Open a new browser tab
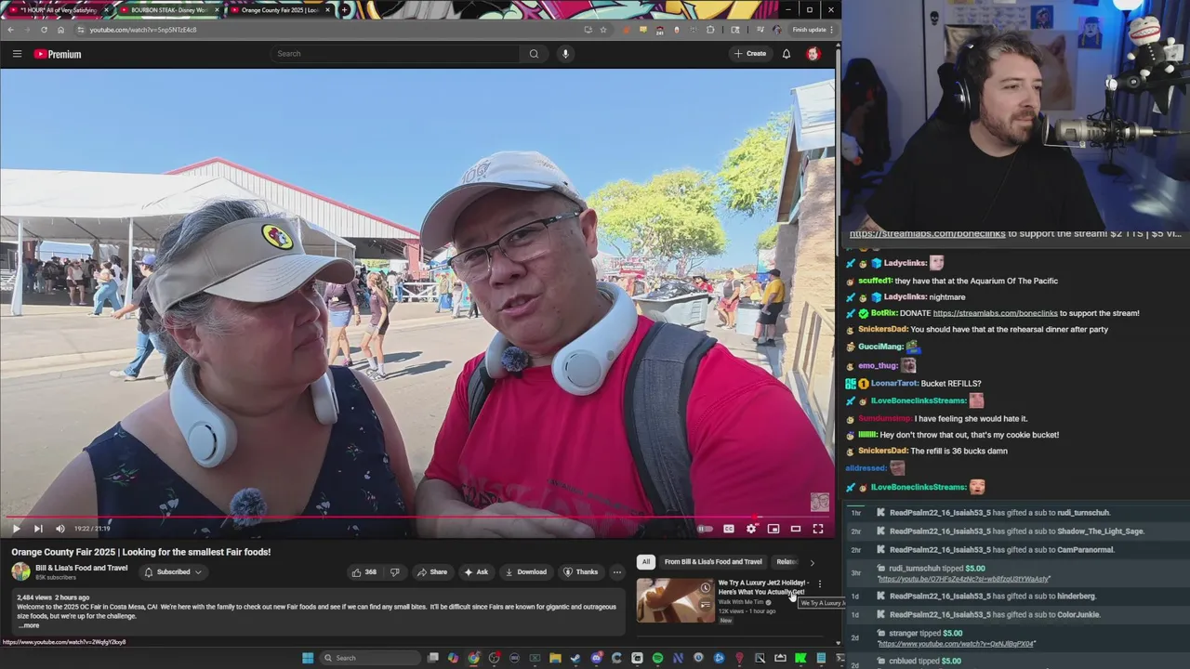The width and height of the screenshot is (1190, 669). 344,10
